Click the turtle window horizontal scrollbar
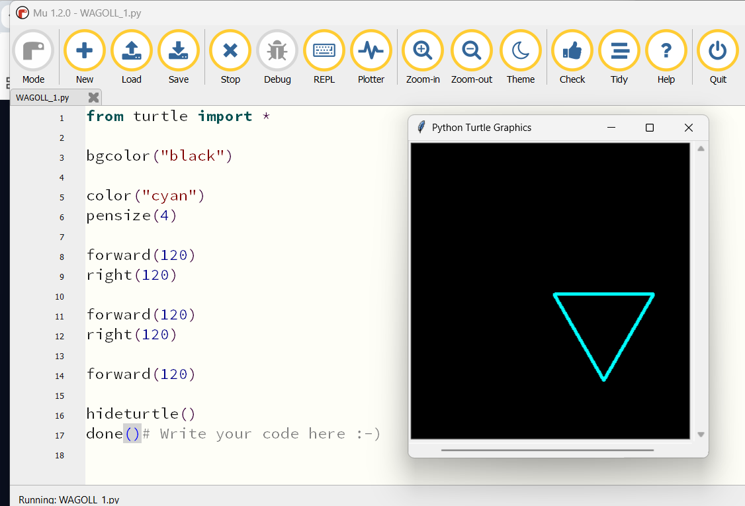The height and width of the screenshot is (506, 745). pyautogui.click(x=547, y=450)
